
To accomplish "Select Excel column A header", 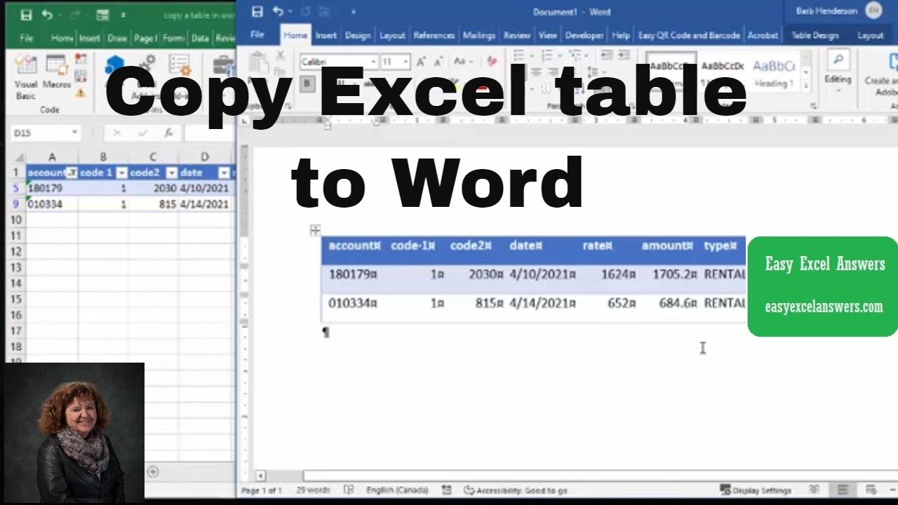I will pyautogui.click(x=52, y=157).
